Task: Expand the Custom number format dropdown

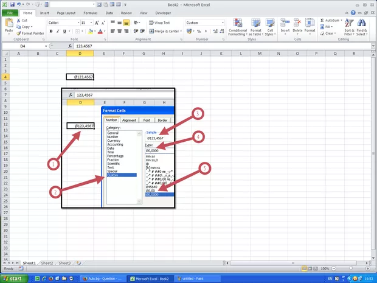Action: 223,23
